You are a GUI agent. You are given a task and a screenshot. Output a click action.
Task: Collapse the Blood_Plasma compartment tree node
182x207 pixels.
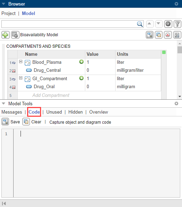(x=21, y=62)
